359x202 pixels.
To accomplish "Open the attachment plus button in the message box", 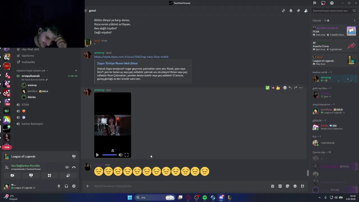I will pyautogui.click(x=88, y=186).
